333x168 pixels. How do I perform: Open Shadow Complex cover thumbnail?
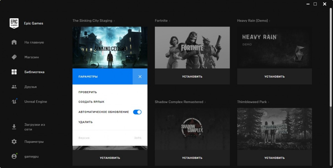point(192,129)
